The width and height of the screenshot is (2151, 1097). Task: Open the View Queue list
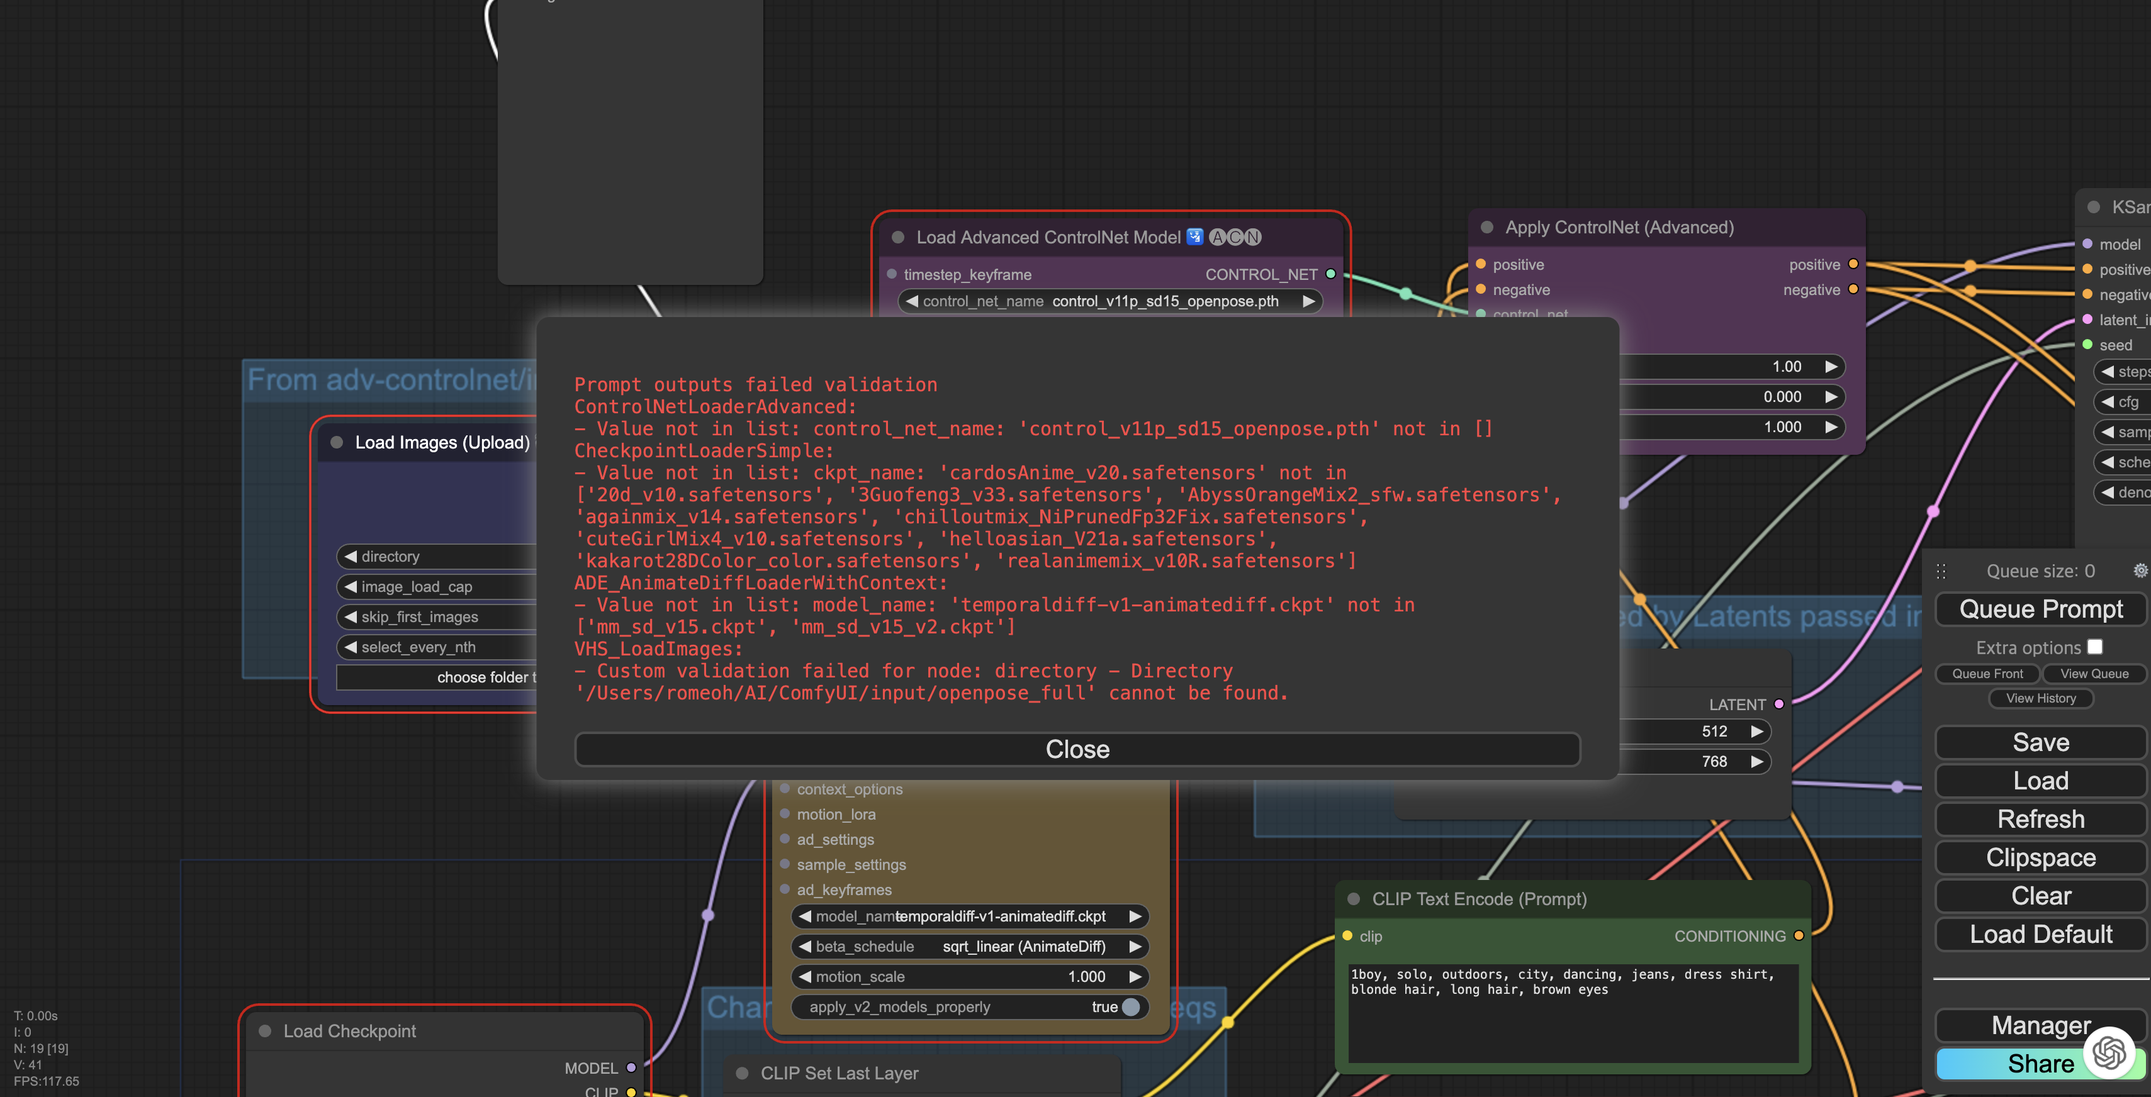click(2093, 674)
